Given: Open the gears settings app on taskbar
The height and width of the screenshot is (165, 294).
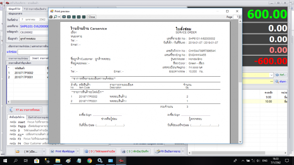Looking at the screenshot, I should [100, 161].
